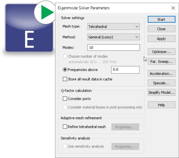Open the Optimizer settings
179x158 pixels.
point(161,52)
